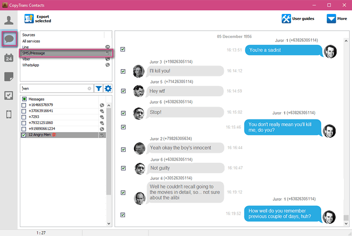
Task: Open the Messages speech bubble section
Action: click(9, 39)
